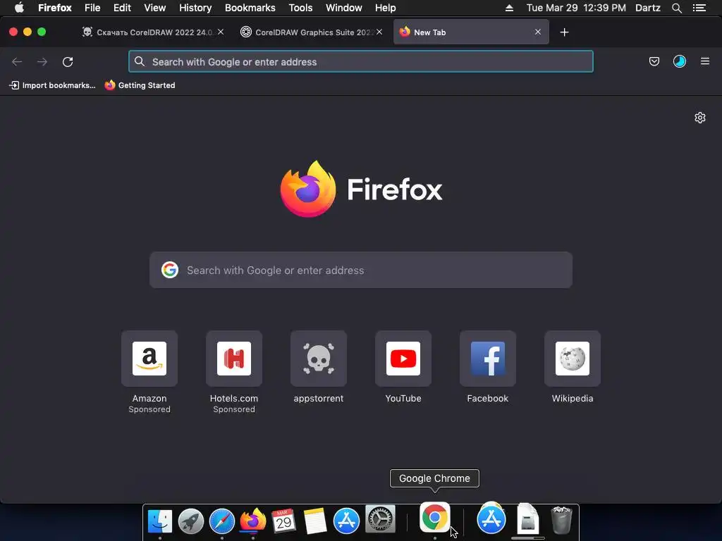
Task: Open Calendar from the dock
Action: 283,521
